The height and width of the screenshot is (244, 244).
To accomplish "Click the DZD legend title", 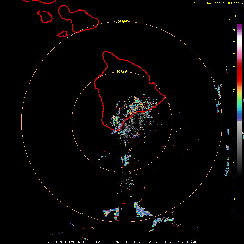I will click(x=238, y=16).
